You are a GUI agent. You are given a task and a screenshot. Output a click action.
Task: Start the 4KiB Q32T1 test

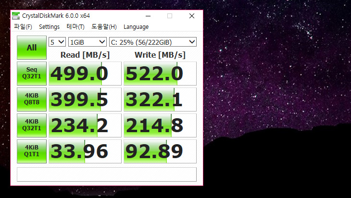point(32,125)
